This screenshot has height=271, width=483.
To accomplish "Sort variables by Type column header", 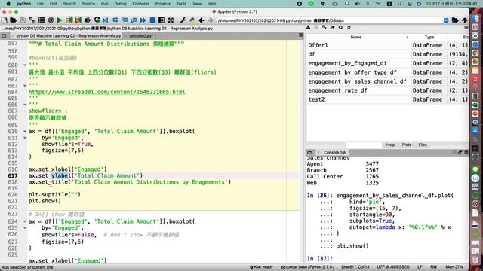I will click(429, 37).
